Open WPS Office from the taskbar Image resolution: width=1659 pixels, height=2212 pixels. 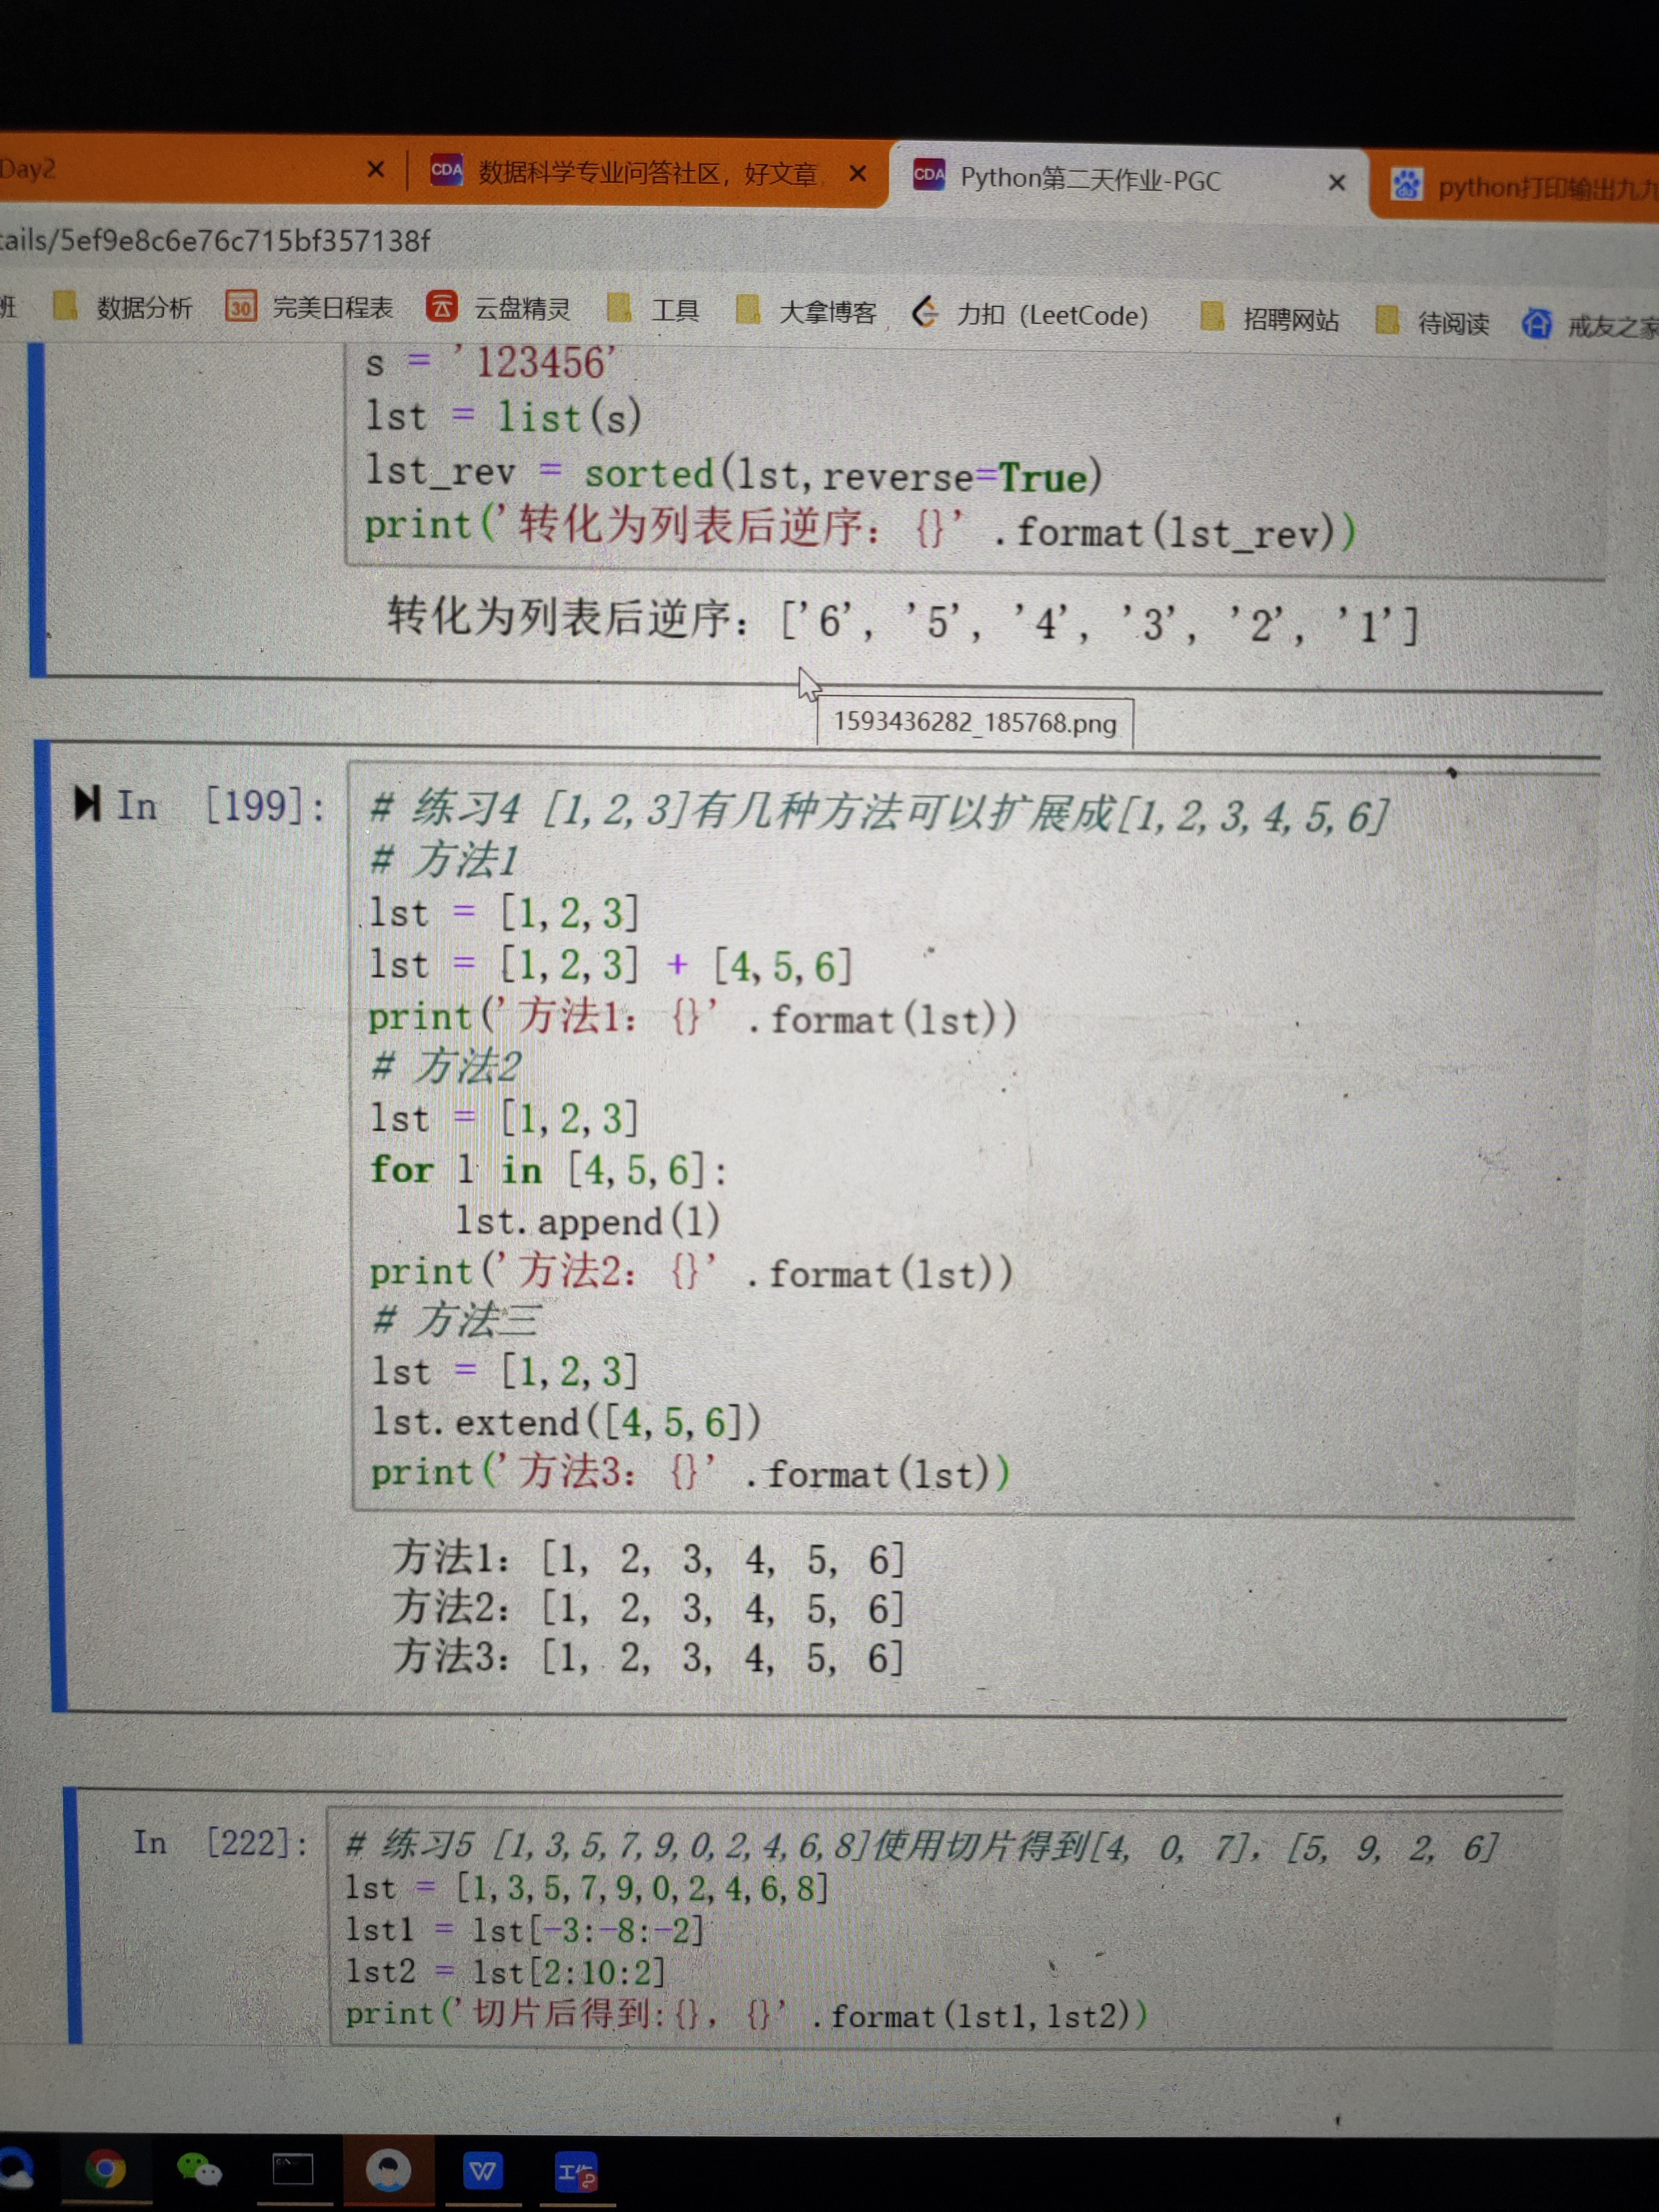[482, 2170]
